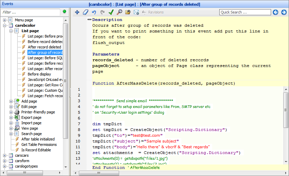This screenshot has height=176, width=289.
Task: Click the open folder icon in toolbar
Action: click(128, 12)
